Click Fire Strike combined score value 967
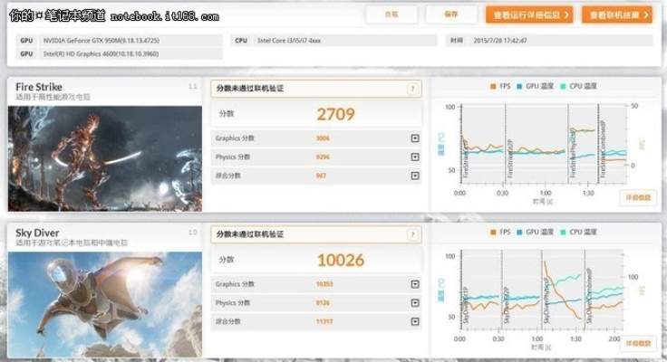Screen dimensions: 667x362 (321, 176)
